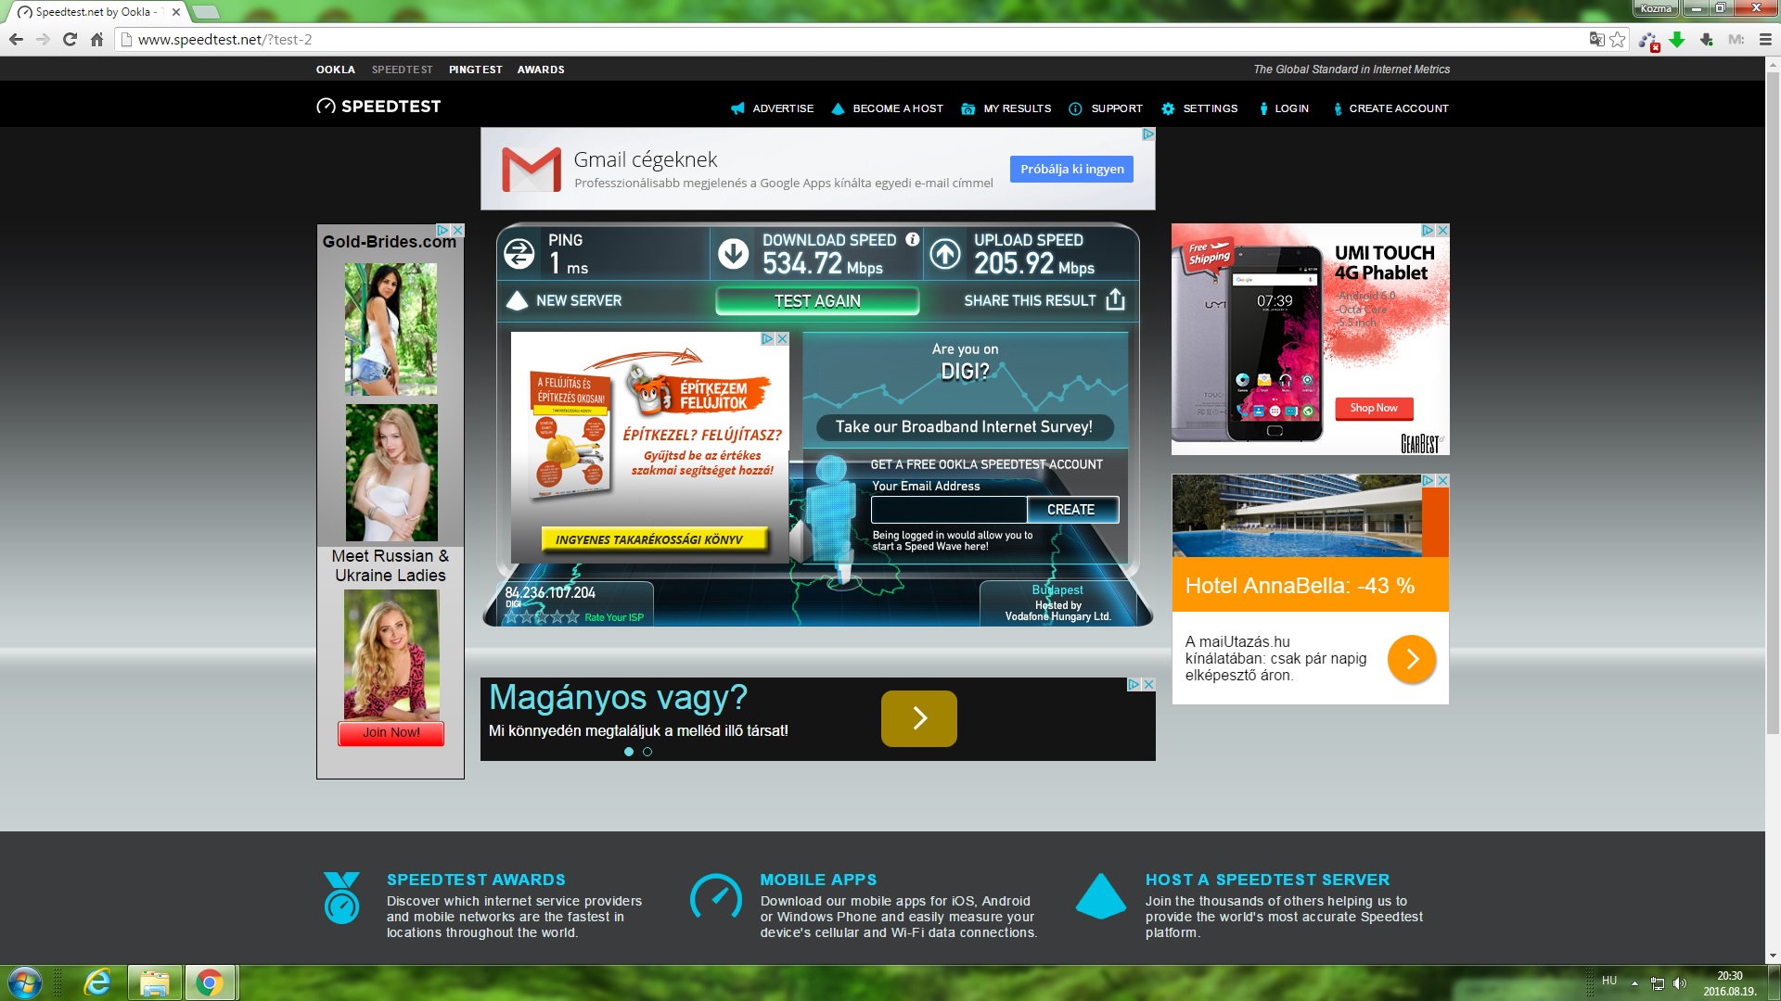This screenshot has height=1001, width=1781.
Task: Click the Host a Server pyramid icon
Action: 1101,896
